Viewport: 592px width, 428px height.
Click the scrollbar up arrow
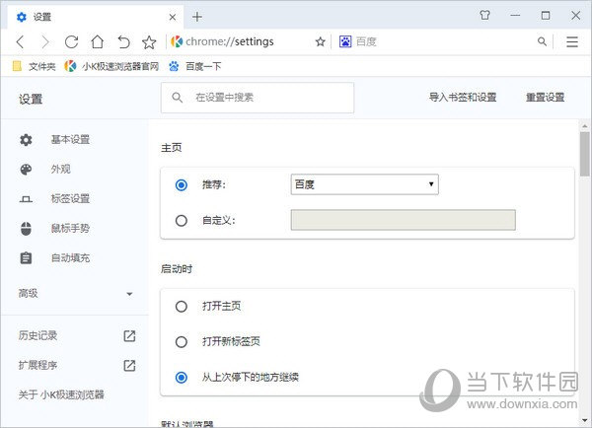585,125
